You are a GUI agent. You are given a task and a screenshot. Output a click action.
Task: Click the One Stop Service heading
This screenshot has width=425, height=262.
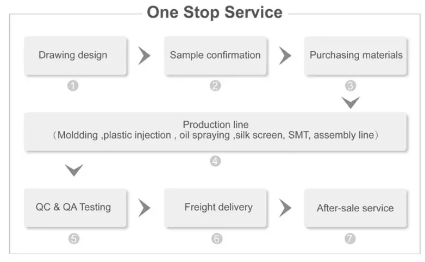click(215, 12)
